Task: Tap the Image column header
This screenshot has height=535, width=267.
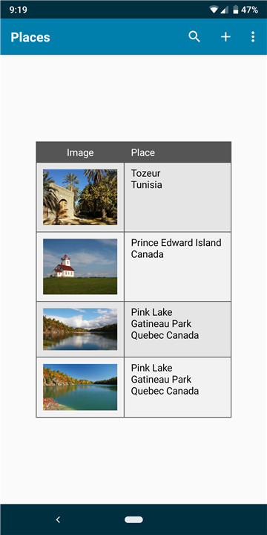Action: [x=80, y=152]
